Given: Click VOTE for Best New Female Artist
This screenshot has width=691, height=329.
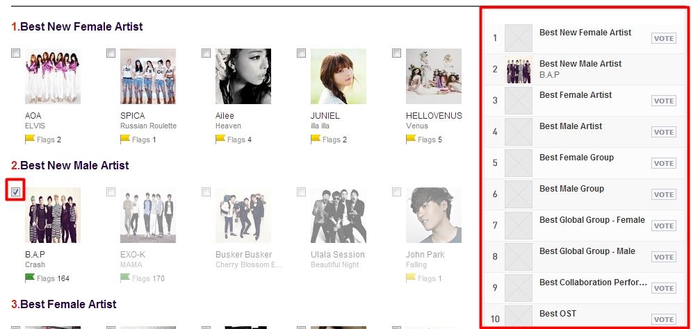Looking at the screenshot, I should [664, 38].
